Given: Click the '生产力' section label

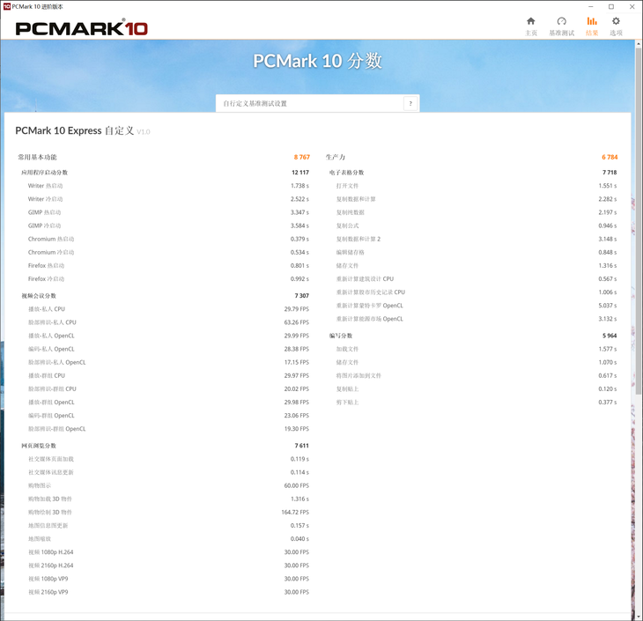Looking at the screenshot, I should tap(336, 157).
